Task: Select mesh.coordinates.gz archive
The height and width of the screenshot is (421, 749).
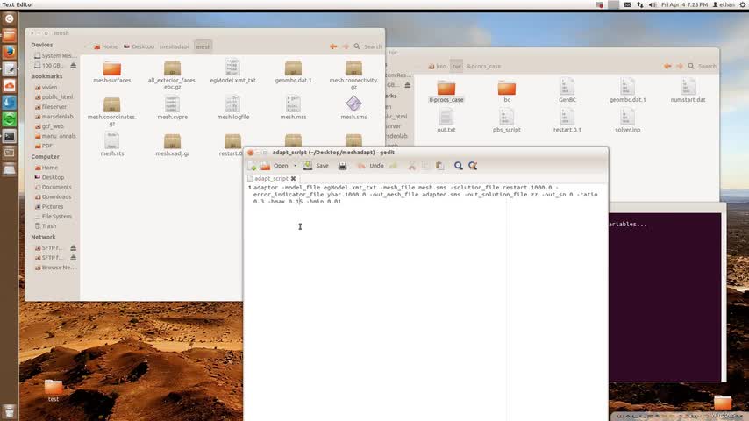Action: pyautogui.click(x=111, y=111)
